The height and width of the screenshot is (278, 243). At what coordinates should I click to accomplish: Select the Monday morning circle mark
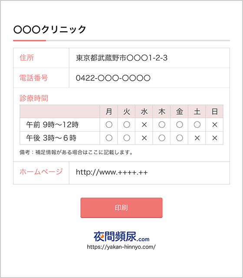(x=109, y=125)
